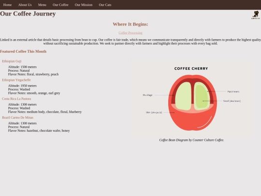The height and width of the screenshot is (196, 261).
Task: Click the Our Coffee Journey heading
Action: pos(28,14)
